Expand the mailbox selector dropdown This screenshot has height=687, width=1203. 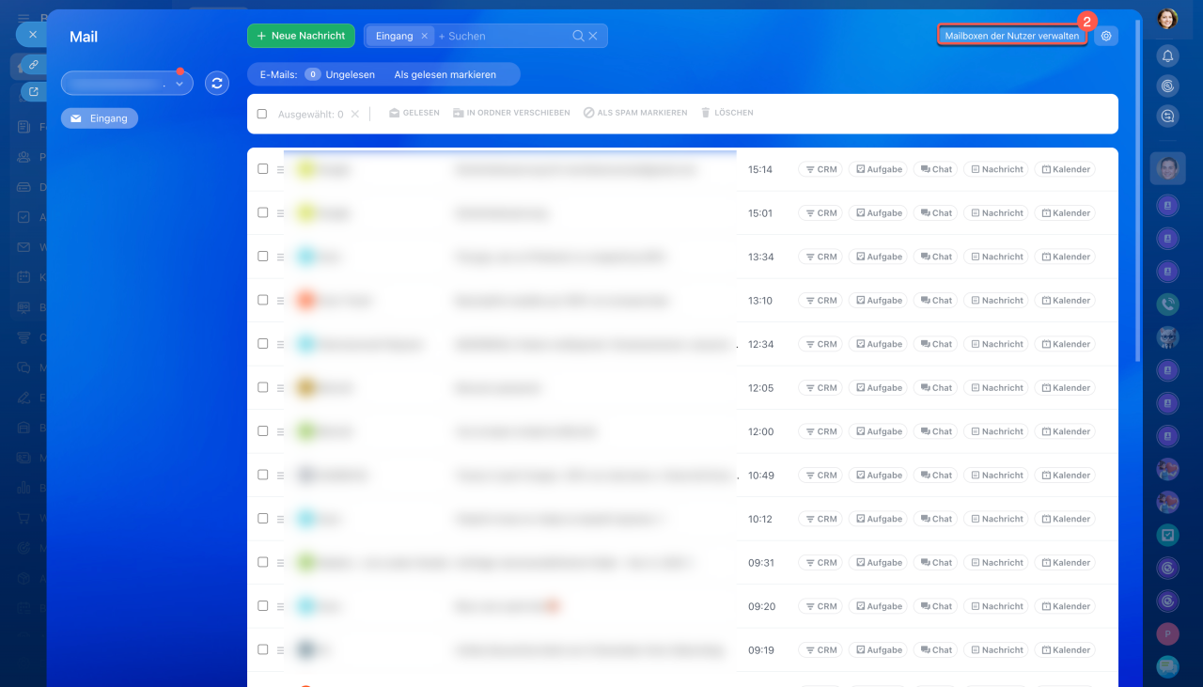tap(179, 84)
